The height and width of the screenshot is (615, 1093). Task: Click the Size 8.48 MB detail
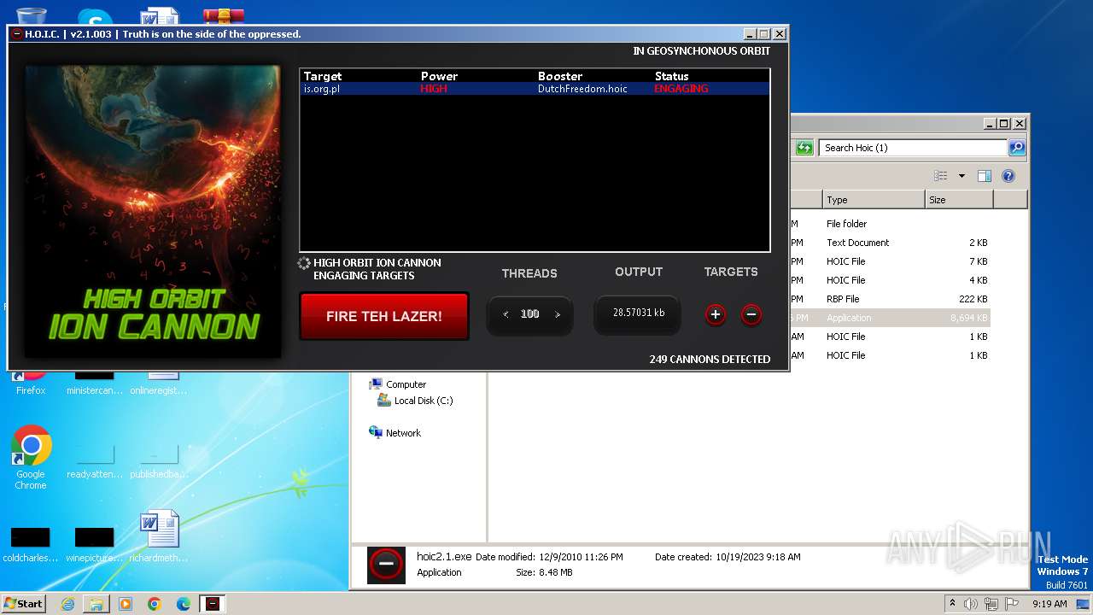click(544, 572)
